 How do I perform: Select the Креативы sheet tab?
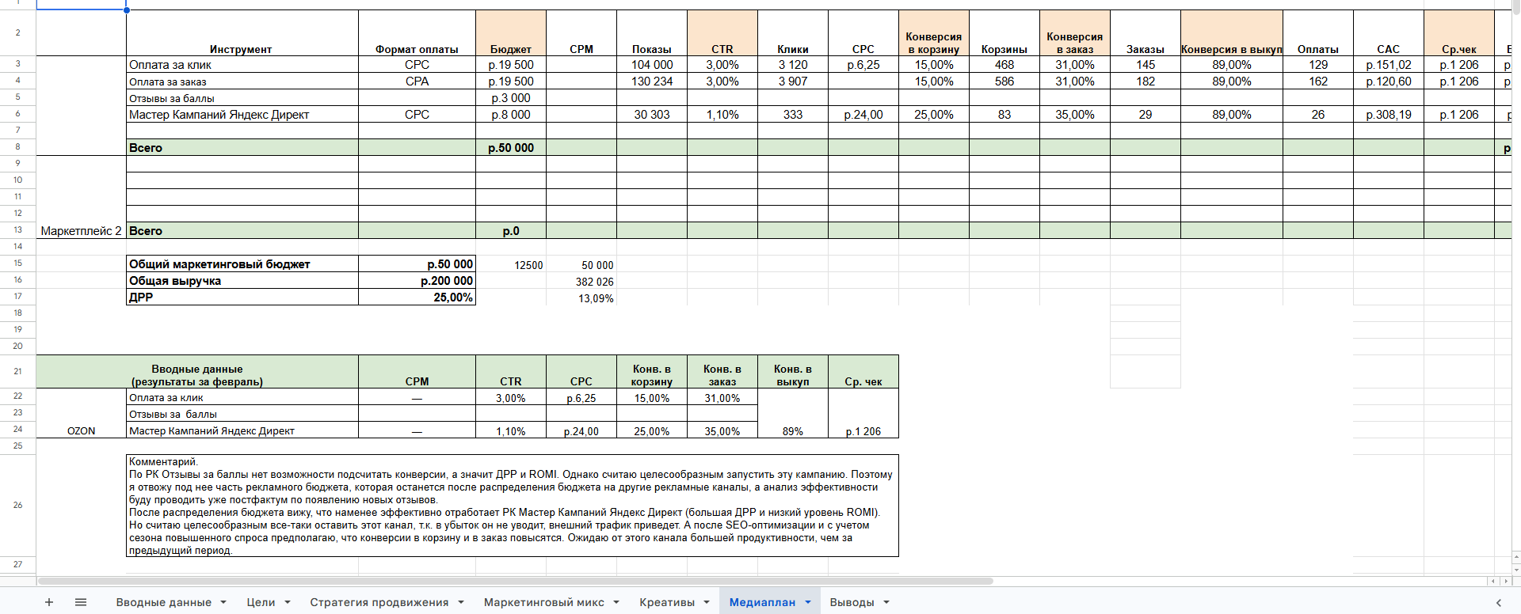tap(667, 602)
